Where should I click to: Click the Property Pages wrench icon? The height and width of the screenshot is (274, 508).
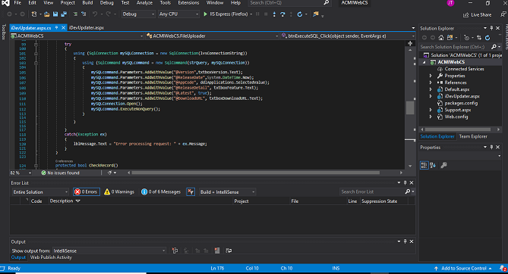443,166
